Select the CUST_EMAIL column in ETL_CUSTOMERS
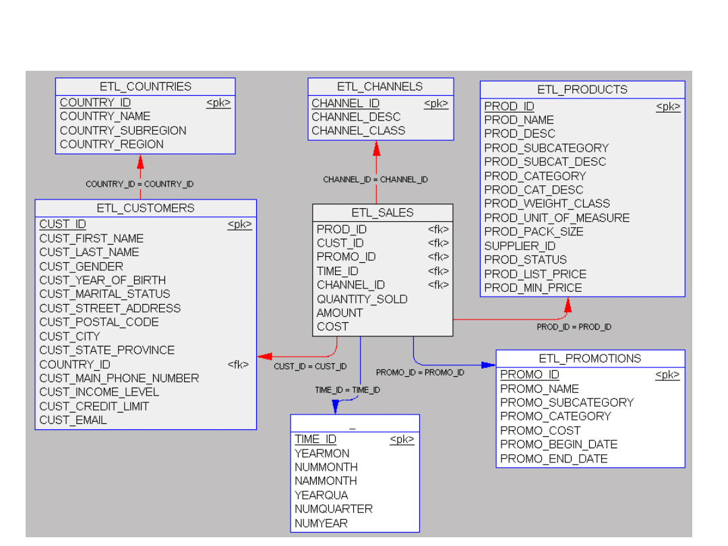The width and height of the screenshot is (728, 546). coord(73,420)
